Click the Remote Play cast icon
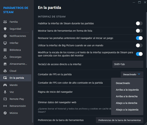This screenshot has width=147, height=125. point(5,99)
